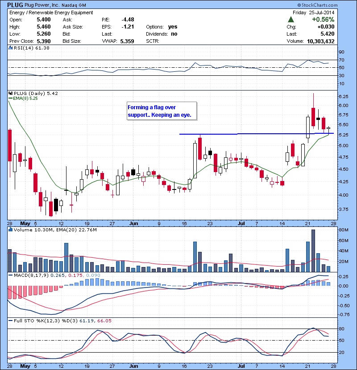Viewport: 357px width, 370px height.
Task: Click the Options 'yes' value
Action: tap(173, 27)
